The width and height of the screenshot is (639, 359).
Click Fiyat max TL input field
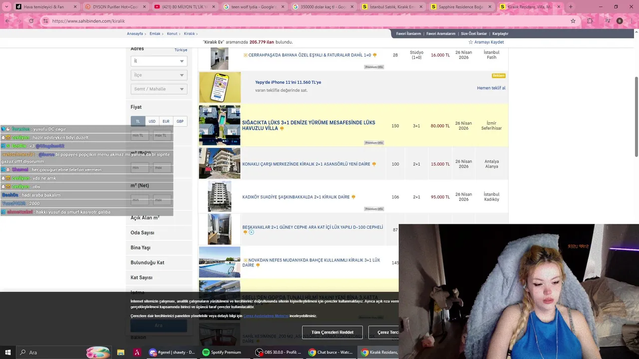[162, 136]
